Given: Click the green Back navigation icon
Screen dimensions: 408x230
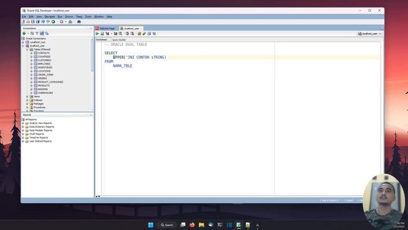Looking at the screenshot, I should click(x=54, y=22).
